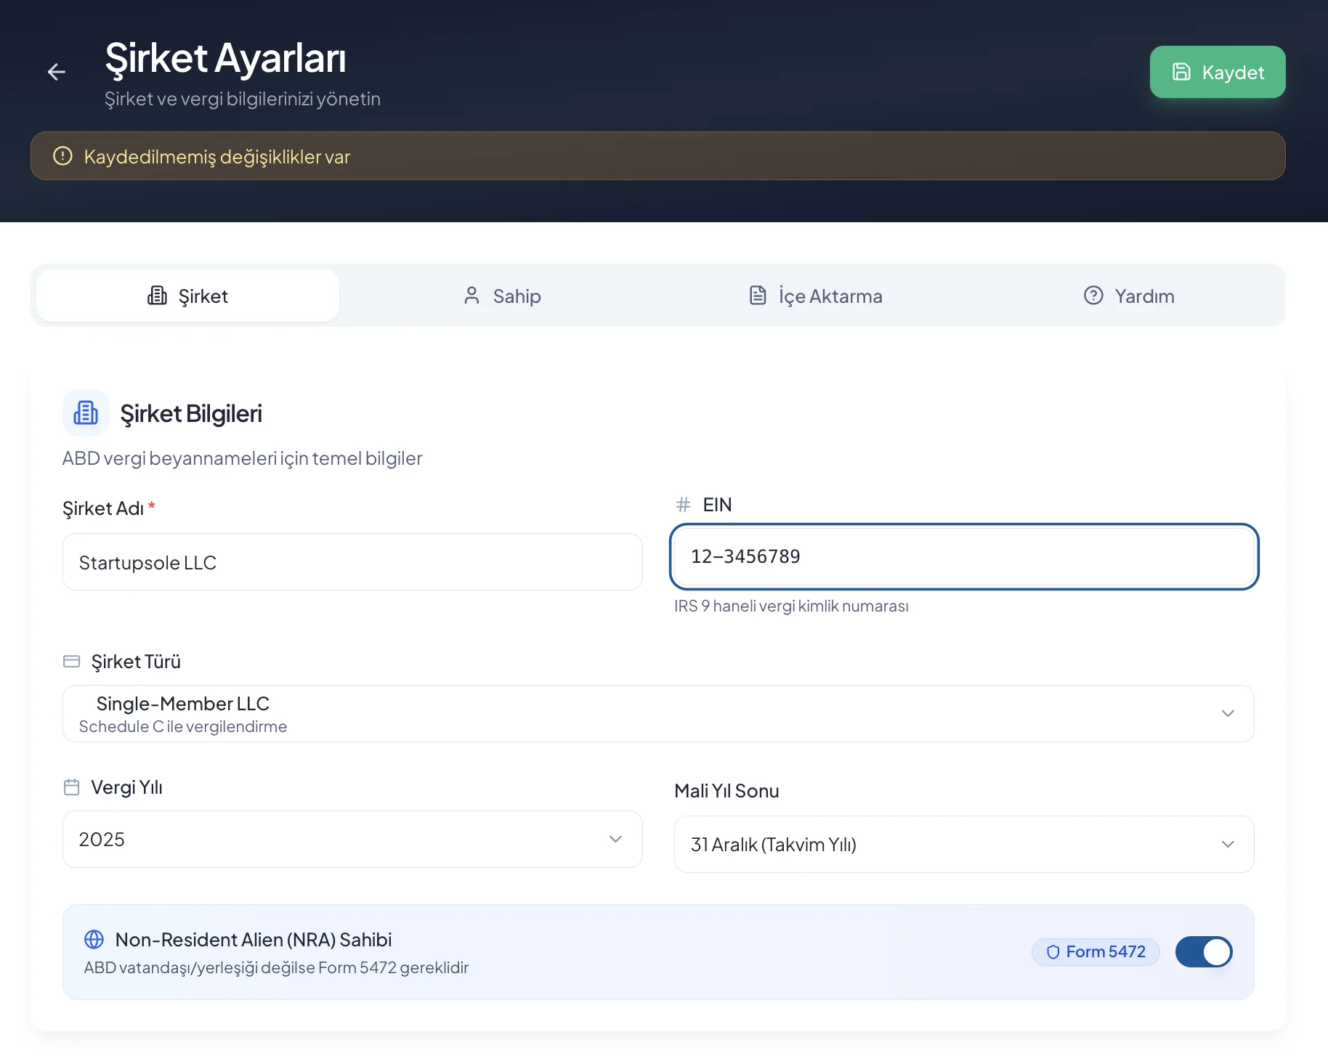Click the 'Şirket ve vergi bilgilerinizi yönetin' subtitle
Viewport: 1328px width, 1056px height.
(x=243, y=99)
